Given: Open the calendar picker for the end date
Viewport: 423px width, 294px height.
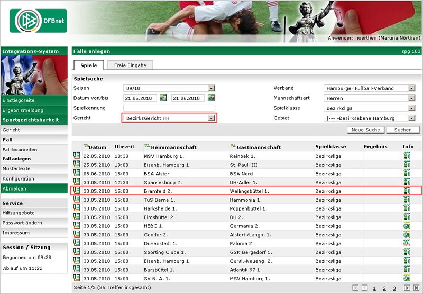Looking at the screenshot, I should [211, 98].
